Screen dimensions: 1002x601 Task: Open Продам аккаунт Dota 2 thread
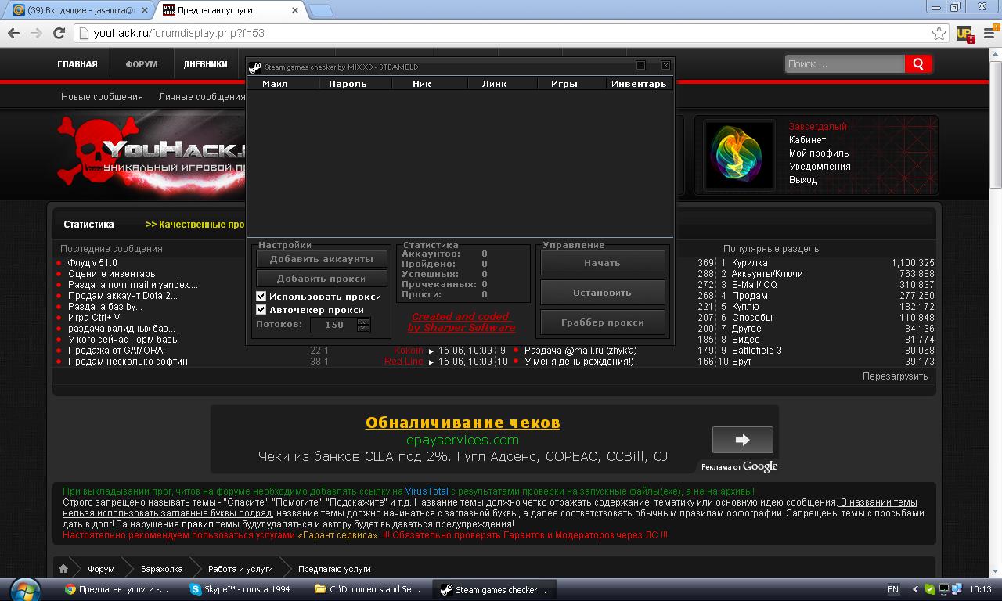click(x=122, y=296)
